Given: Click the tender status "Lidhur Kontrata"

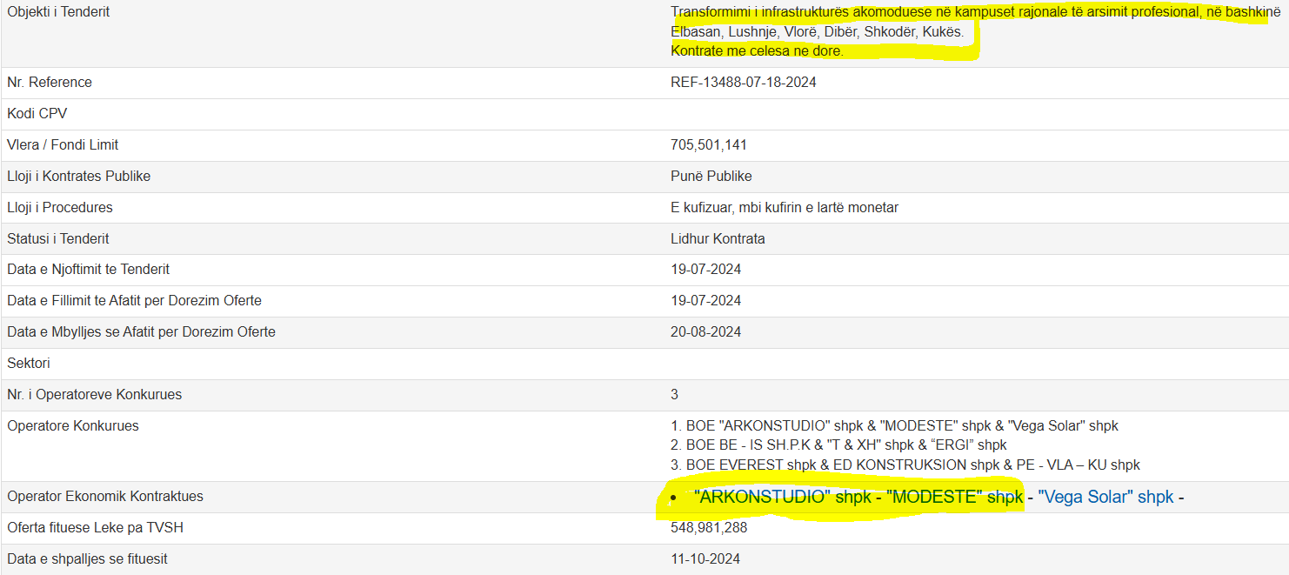Looking at the screenshot, I should pos(718,238).
